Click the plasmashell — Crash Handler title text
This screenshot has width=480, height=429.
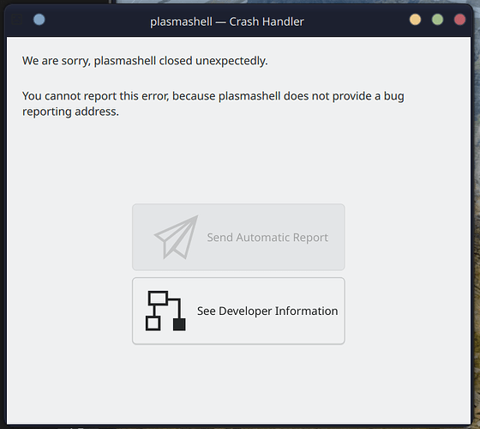tap(227, 21)
